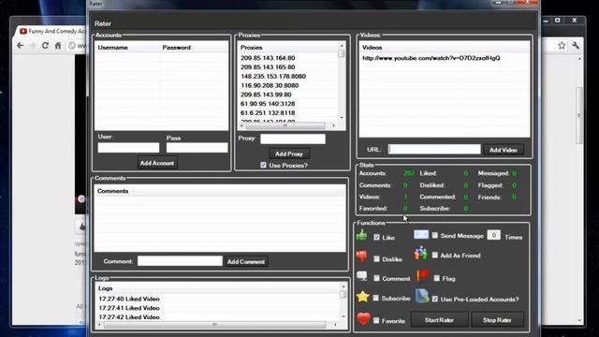Click the gold star Subscribe icon

362,297
